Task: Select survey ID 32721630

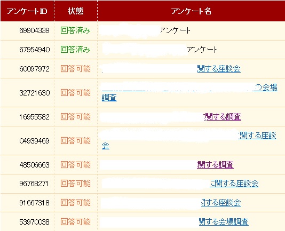Action: (x=34, y=93)
